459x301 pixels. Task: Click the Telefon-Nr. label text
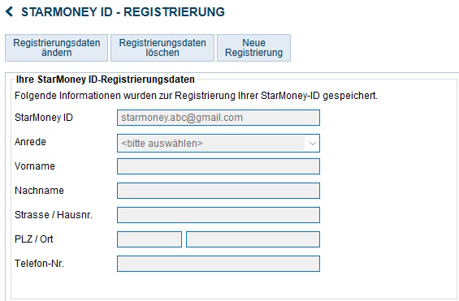click(39, 264)
